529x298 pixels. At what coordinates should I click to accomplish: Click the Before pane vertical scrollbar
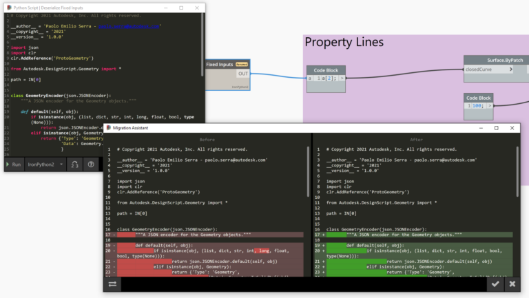coord(308,171)
